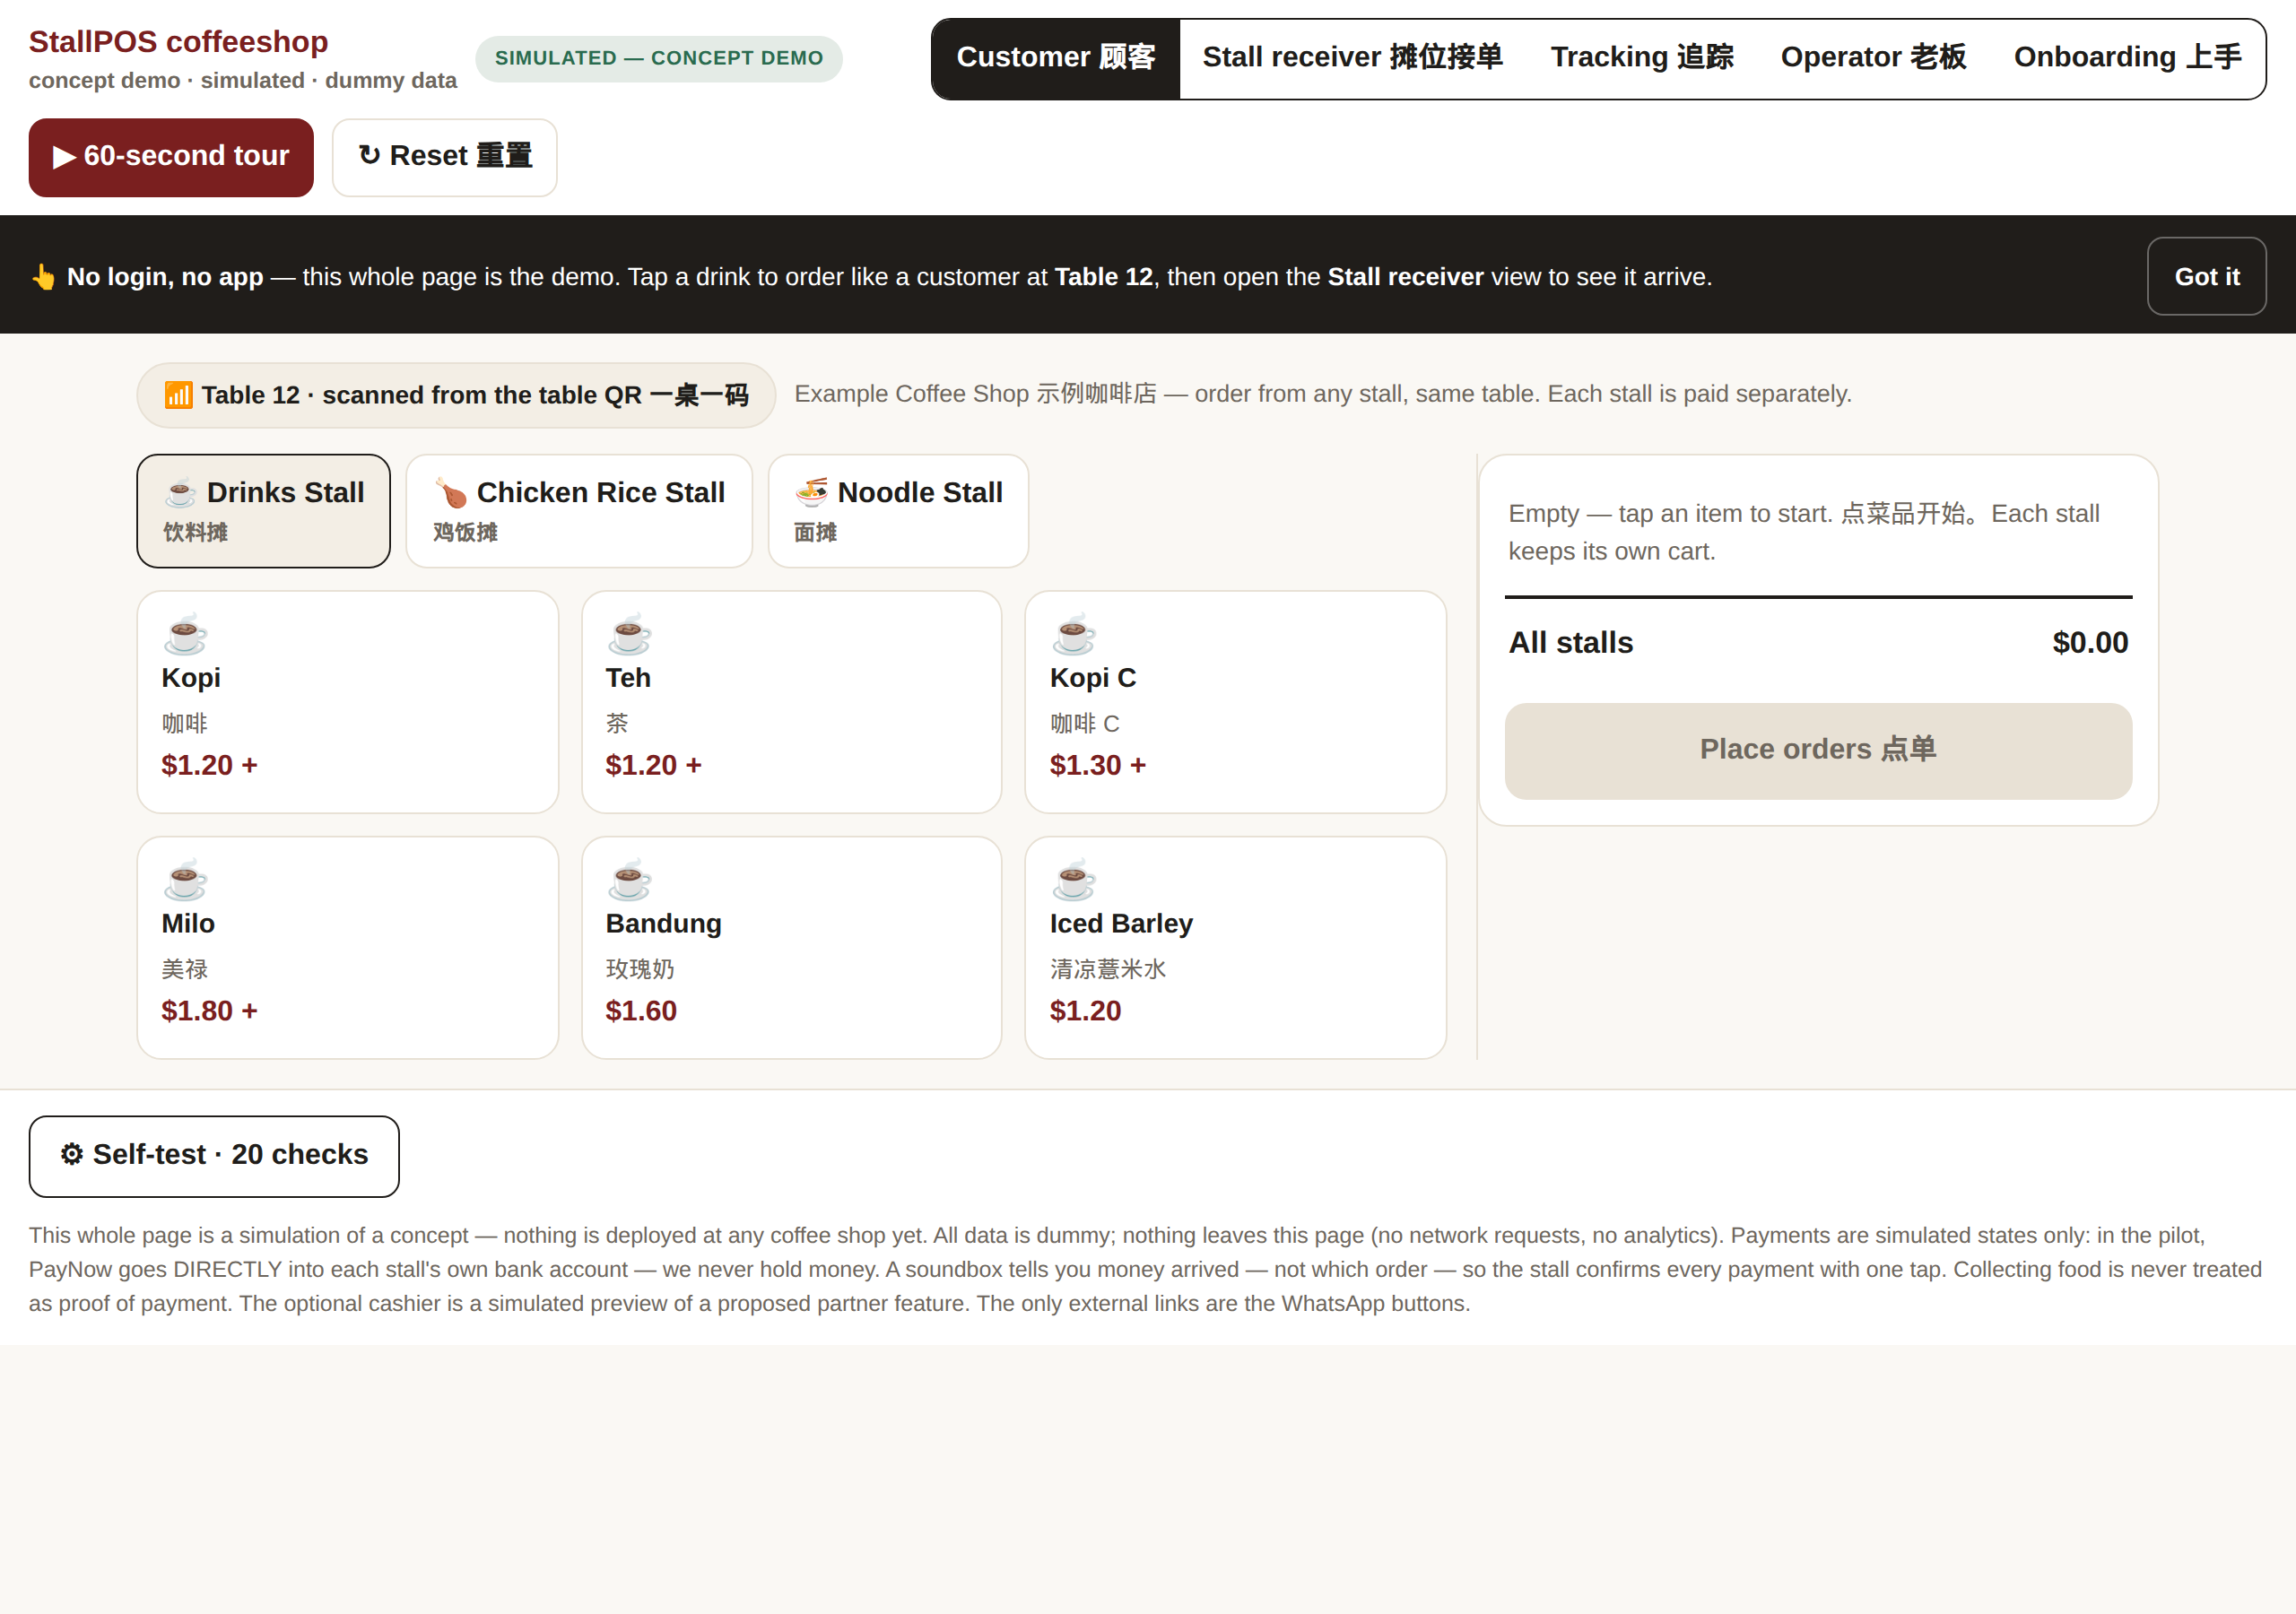2296x1614 pixels.
Task: Click the circular arrow Reset icon
Action: [369, 156]
